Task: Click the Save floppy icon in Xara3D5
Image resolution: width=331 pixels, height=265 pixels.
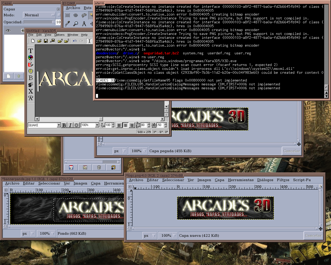Action: [x=46, y=41]
